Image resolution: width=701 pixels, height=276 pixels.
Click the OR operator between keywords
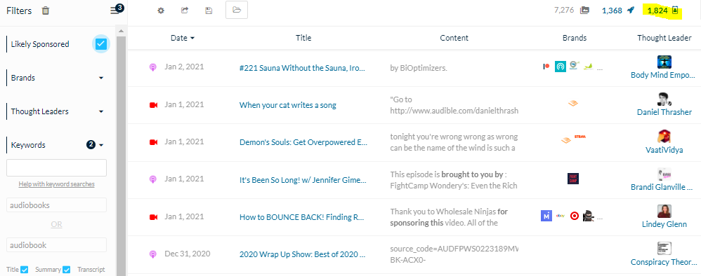tap(56, 225)
